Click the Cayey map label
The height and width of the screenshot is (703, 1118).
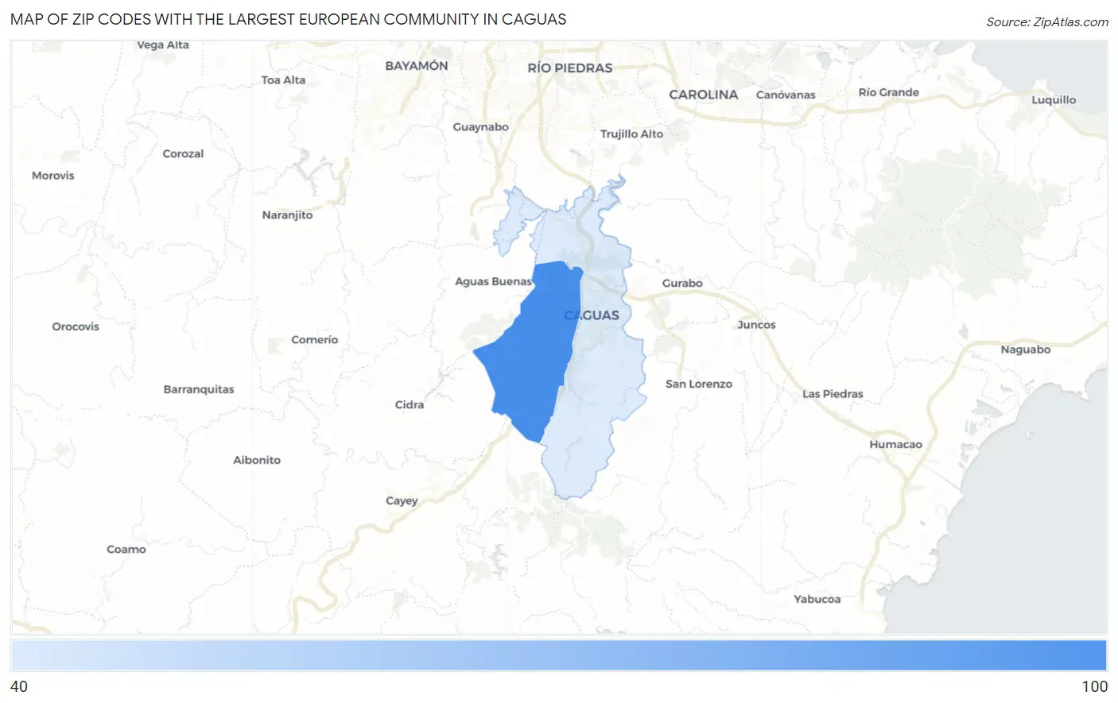402,501
